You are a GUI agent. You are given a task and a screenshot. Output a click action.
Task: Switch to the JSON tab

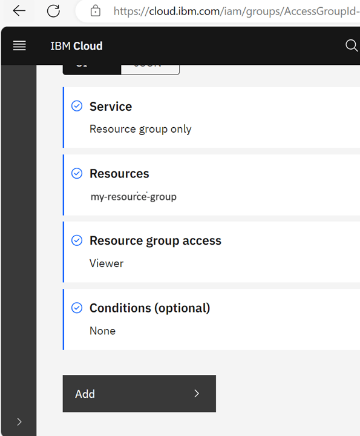(x=150, y=70)
